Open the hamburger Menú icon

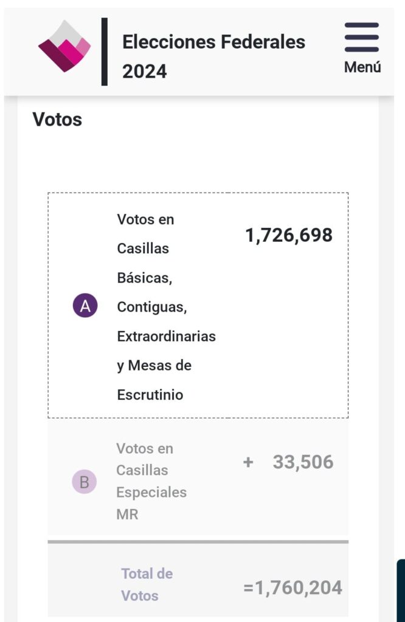(x=361, y=37)
